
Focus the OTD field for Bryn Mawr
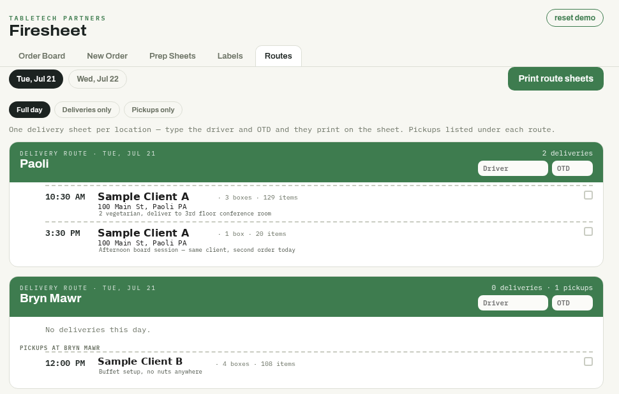click(x=572, y=303)
